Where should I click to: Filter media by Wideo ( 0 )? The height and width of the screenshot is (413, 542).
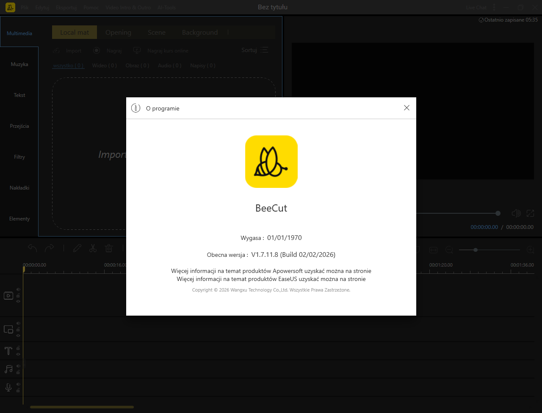tap(105, 66)
